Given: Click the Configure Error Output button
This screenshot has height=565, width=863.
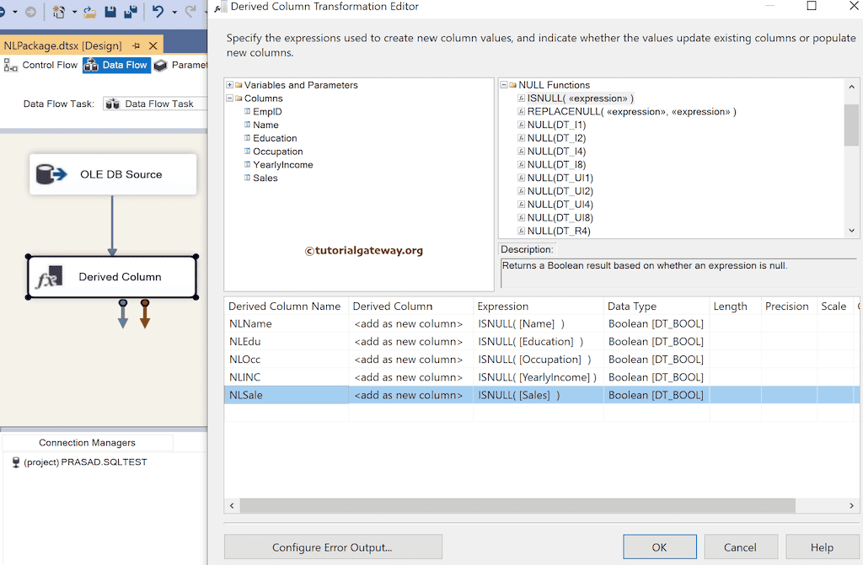Looking at the screenshot, I should click(x=332, y=546).
